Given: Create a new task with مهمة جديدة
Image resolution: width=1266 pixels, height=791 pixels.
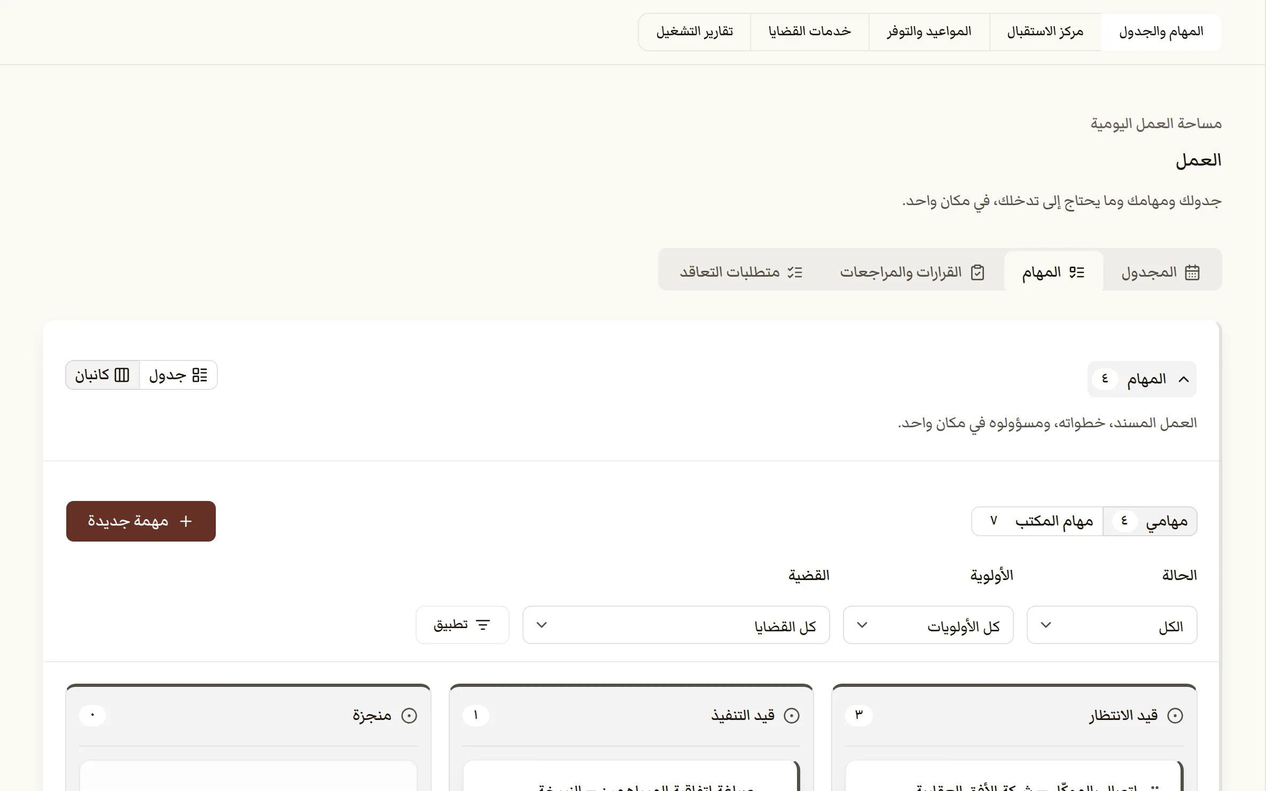Looking at the screenshot, I should [x=141, y=521].
